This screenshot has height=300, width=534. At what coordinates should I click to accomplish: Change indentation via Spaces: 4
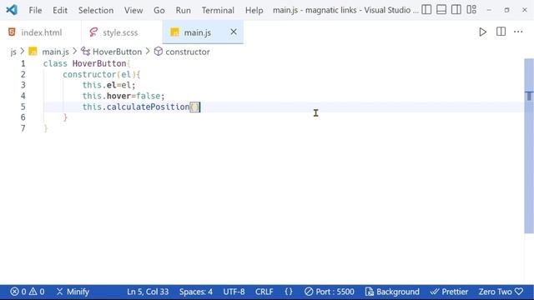point(196,292)
